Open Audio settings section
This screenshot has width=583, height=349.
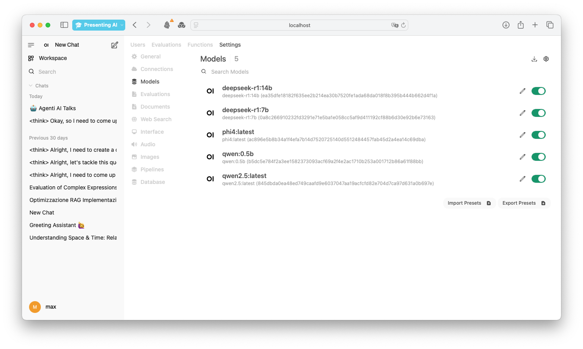tap(143, 144)
